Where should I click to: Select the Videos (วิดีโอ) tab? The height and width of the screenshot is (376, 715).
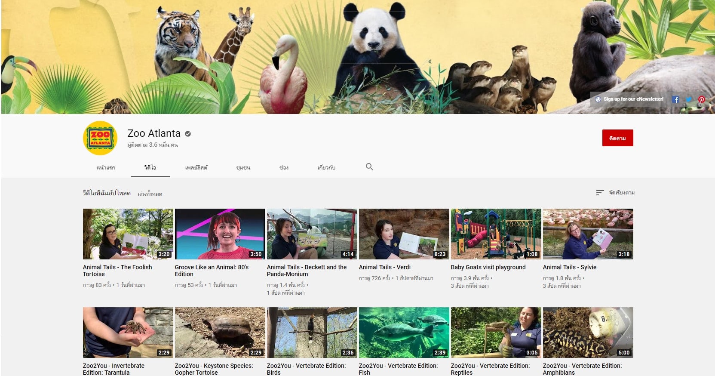point(150,167)
